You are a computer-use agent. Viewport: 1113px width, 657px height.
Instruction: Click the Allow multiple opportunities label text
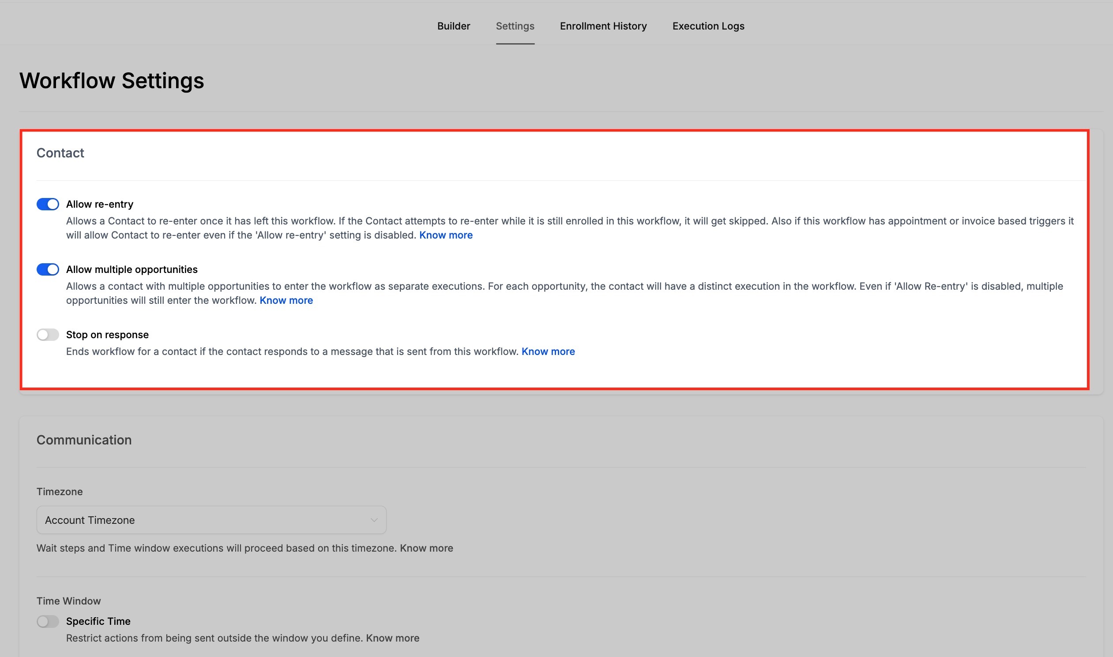click(132, 269)
